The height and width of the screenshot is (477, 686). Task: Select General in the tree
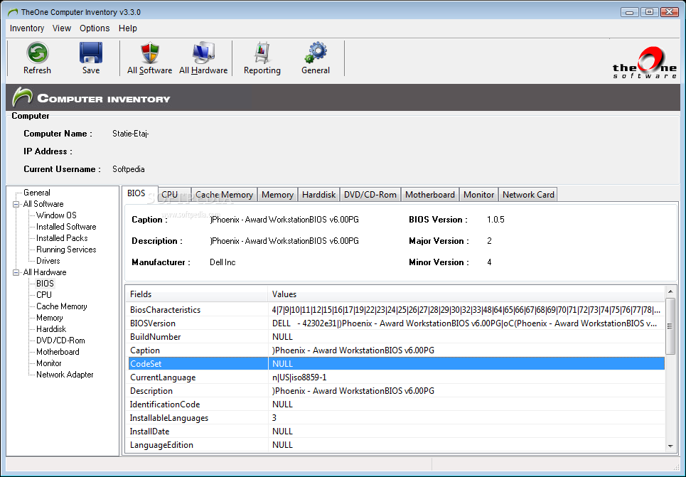tap(37, 193)
